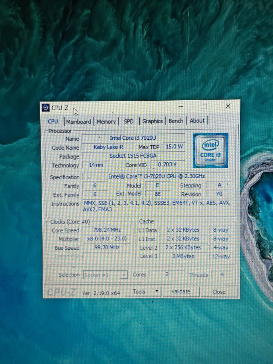Click the Ext. Model value 8E
The width and height of the screenshot is (273, 364).
[158, 194]
